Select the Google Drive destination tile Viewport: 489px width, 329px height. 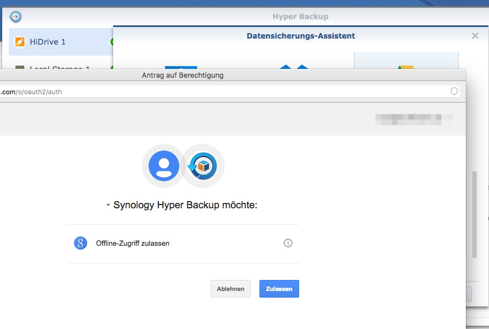click(x=406, y=60)
